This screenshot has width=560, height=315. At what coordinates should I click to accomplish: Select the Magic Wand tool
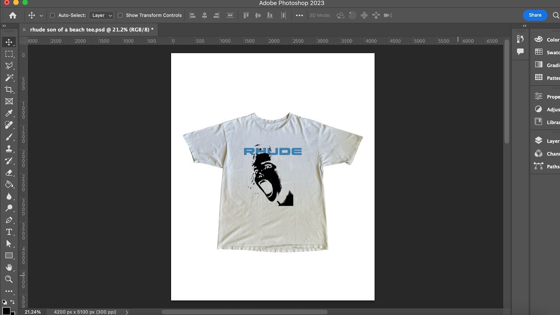(x=9, y=77)
